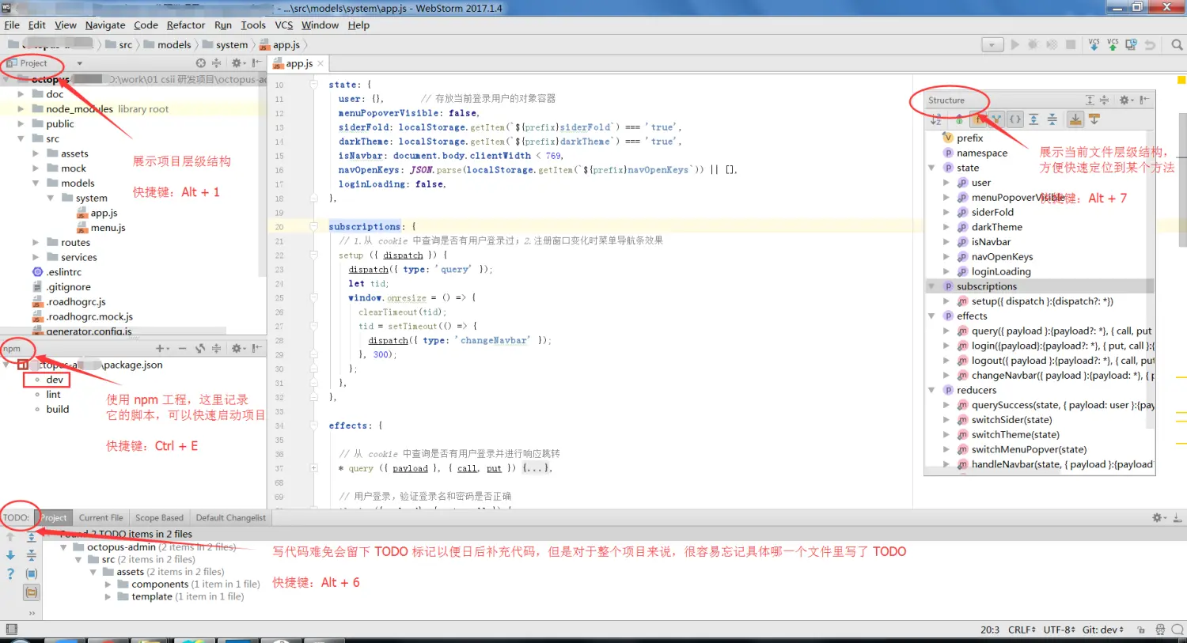The height and width of the screenshot is (643, 1187).
Task: Hide the Project panel with the hide icon
Action: 257,62
